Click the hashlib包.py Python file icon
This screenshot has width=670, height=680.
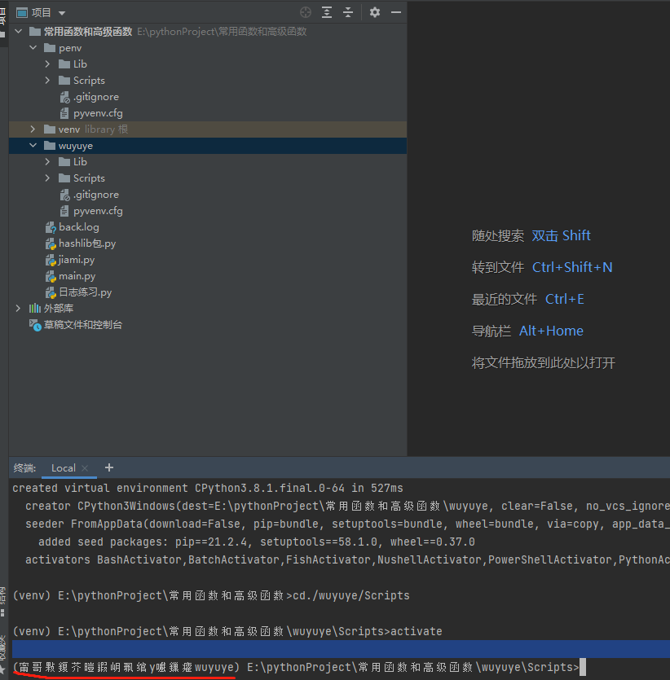(x=51, y=243)
